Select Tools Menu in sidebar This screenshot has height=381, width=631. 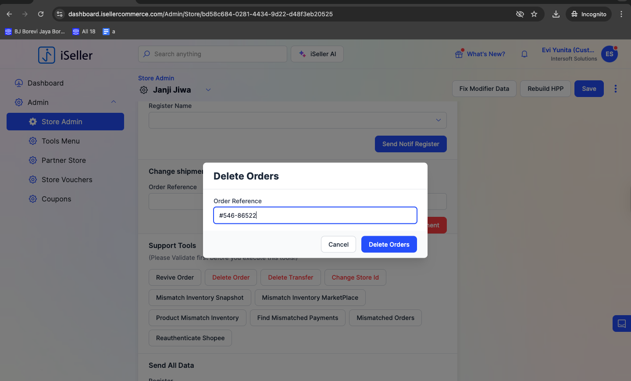click(x=61, y=141)
